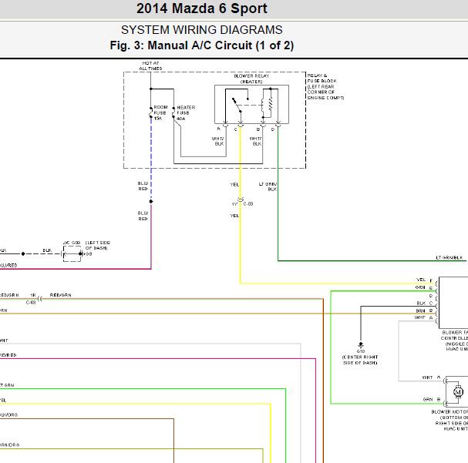Click the 'BLOWER RELAY (HEATER)' label
This screenshot has width=468, height=463.
pos(251,79)
